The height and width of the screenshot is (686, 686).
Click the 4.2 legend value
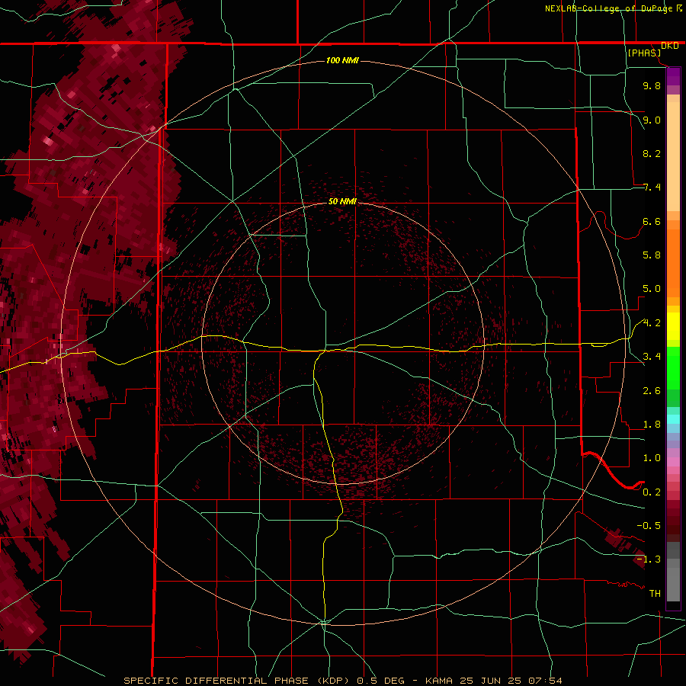click(652, 323)
